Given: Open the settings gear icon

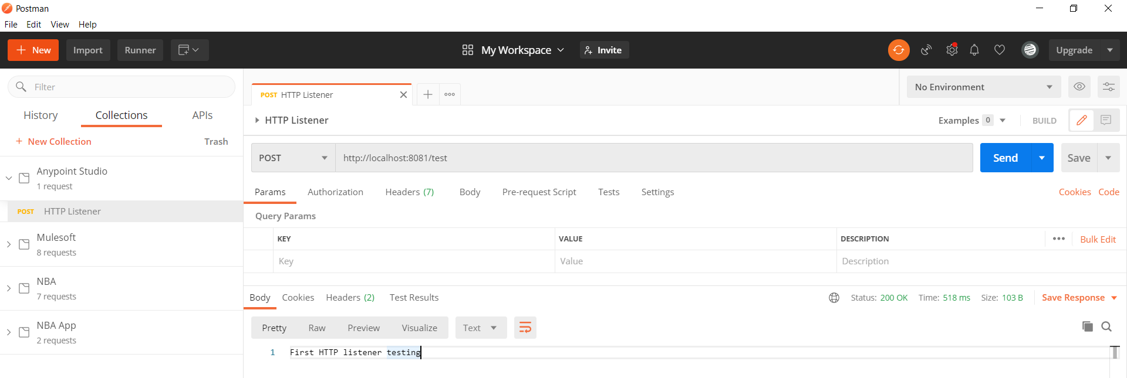Looking at the screenshot, I should pyautogui.click(x=951, y=50).
